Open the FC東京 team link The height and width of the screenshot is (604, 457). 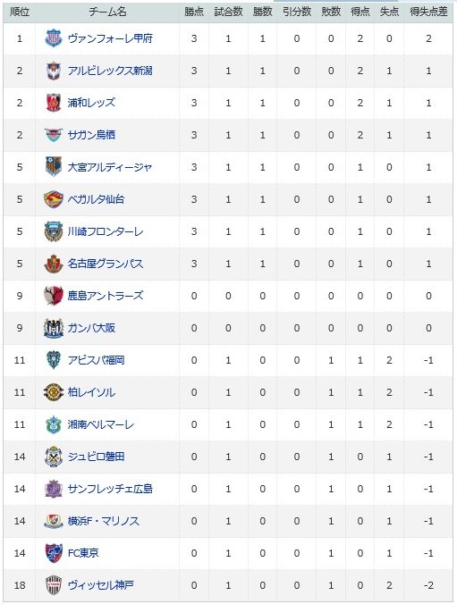(83, 553)
